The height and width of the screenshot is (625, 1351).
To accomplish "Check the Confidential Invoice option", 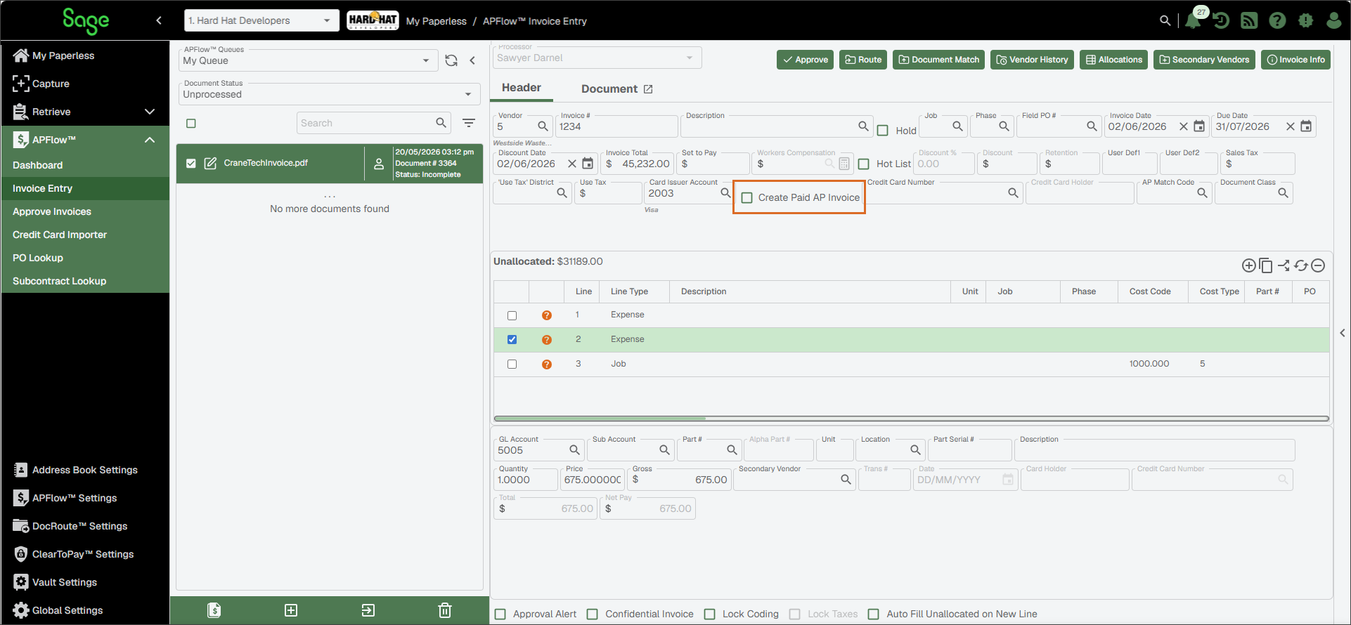I will coord(593,614).
